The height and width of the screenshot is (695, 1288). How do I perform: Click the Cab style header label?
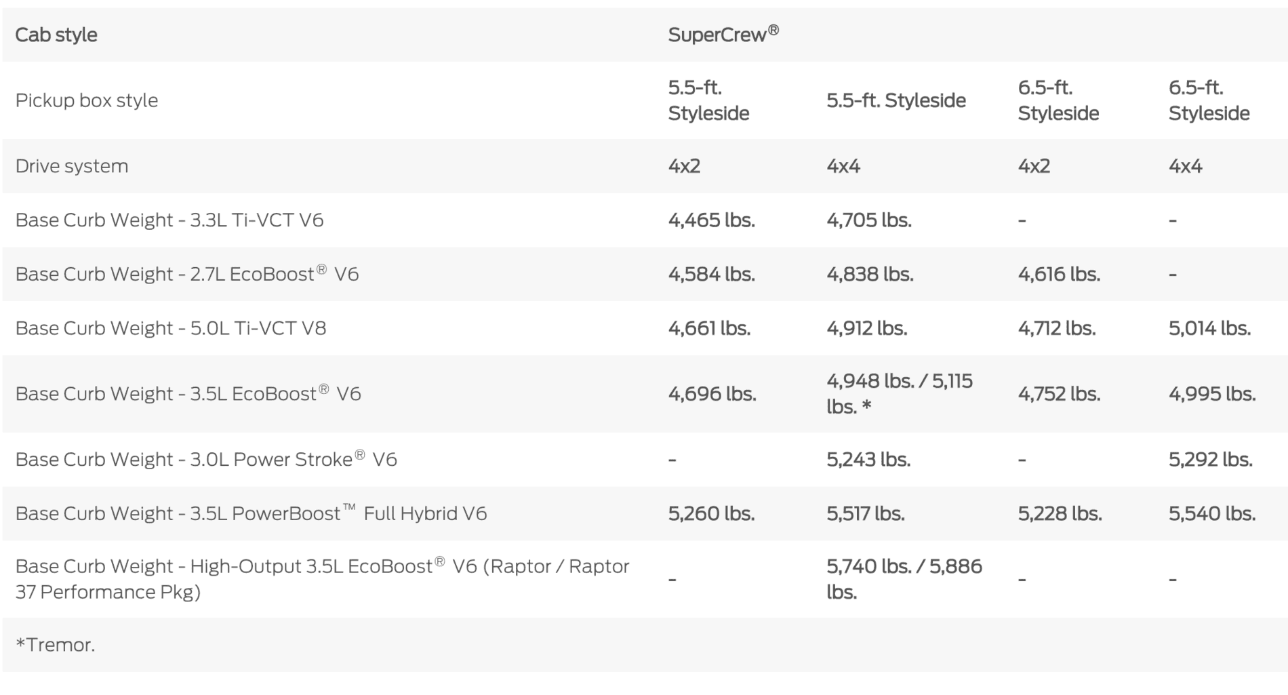[56, 35]
